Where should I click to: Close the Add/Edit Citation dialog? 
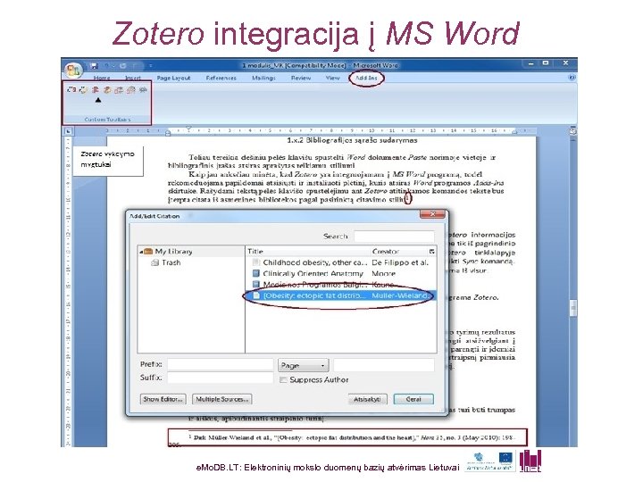coord(432,214)
